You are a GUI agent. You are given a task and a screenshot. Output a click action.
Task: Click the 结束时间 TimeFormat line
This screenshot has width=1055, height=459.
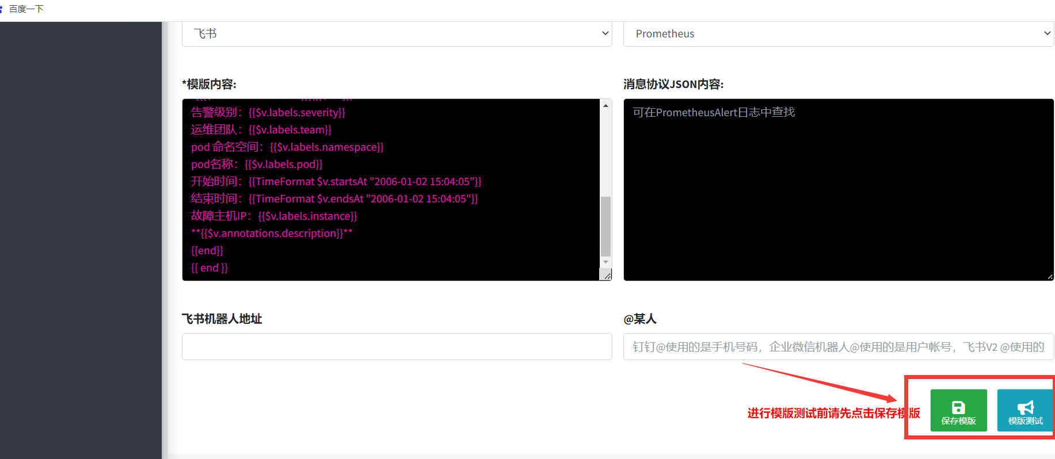(334, 198)
